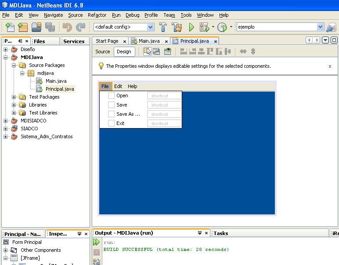Open the Navigate menu
This screenshot has height=265, width=339.
(54, 15)
